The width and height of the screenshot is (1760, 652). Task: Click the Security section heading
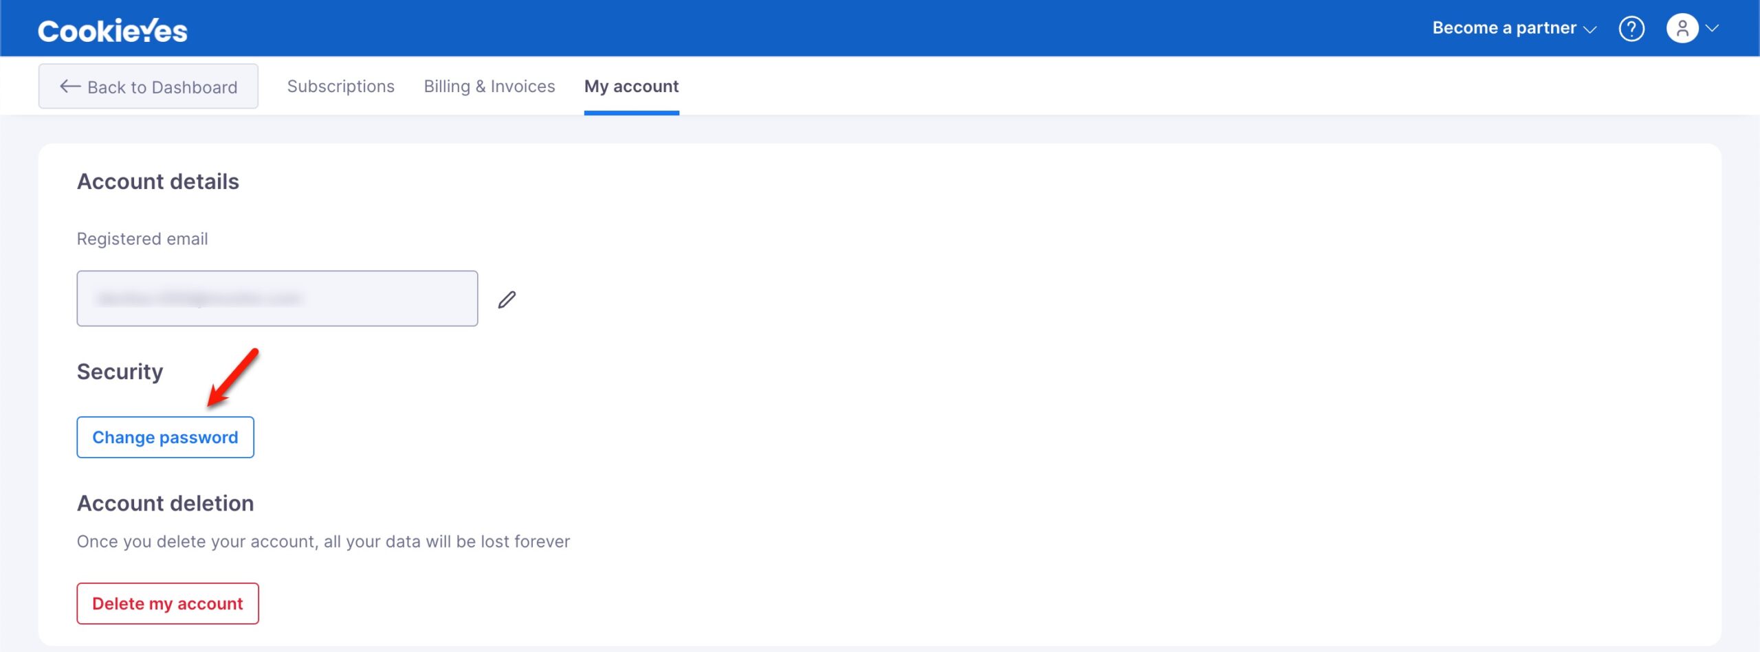pos(120,372)
